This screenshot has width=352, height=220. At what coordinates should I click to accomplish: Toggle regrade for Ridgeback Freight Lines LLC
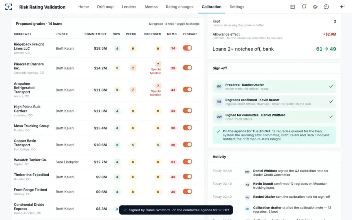(x=187, y=48)
